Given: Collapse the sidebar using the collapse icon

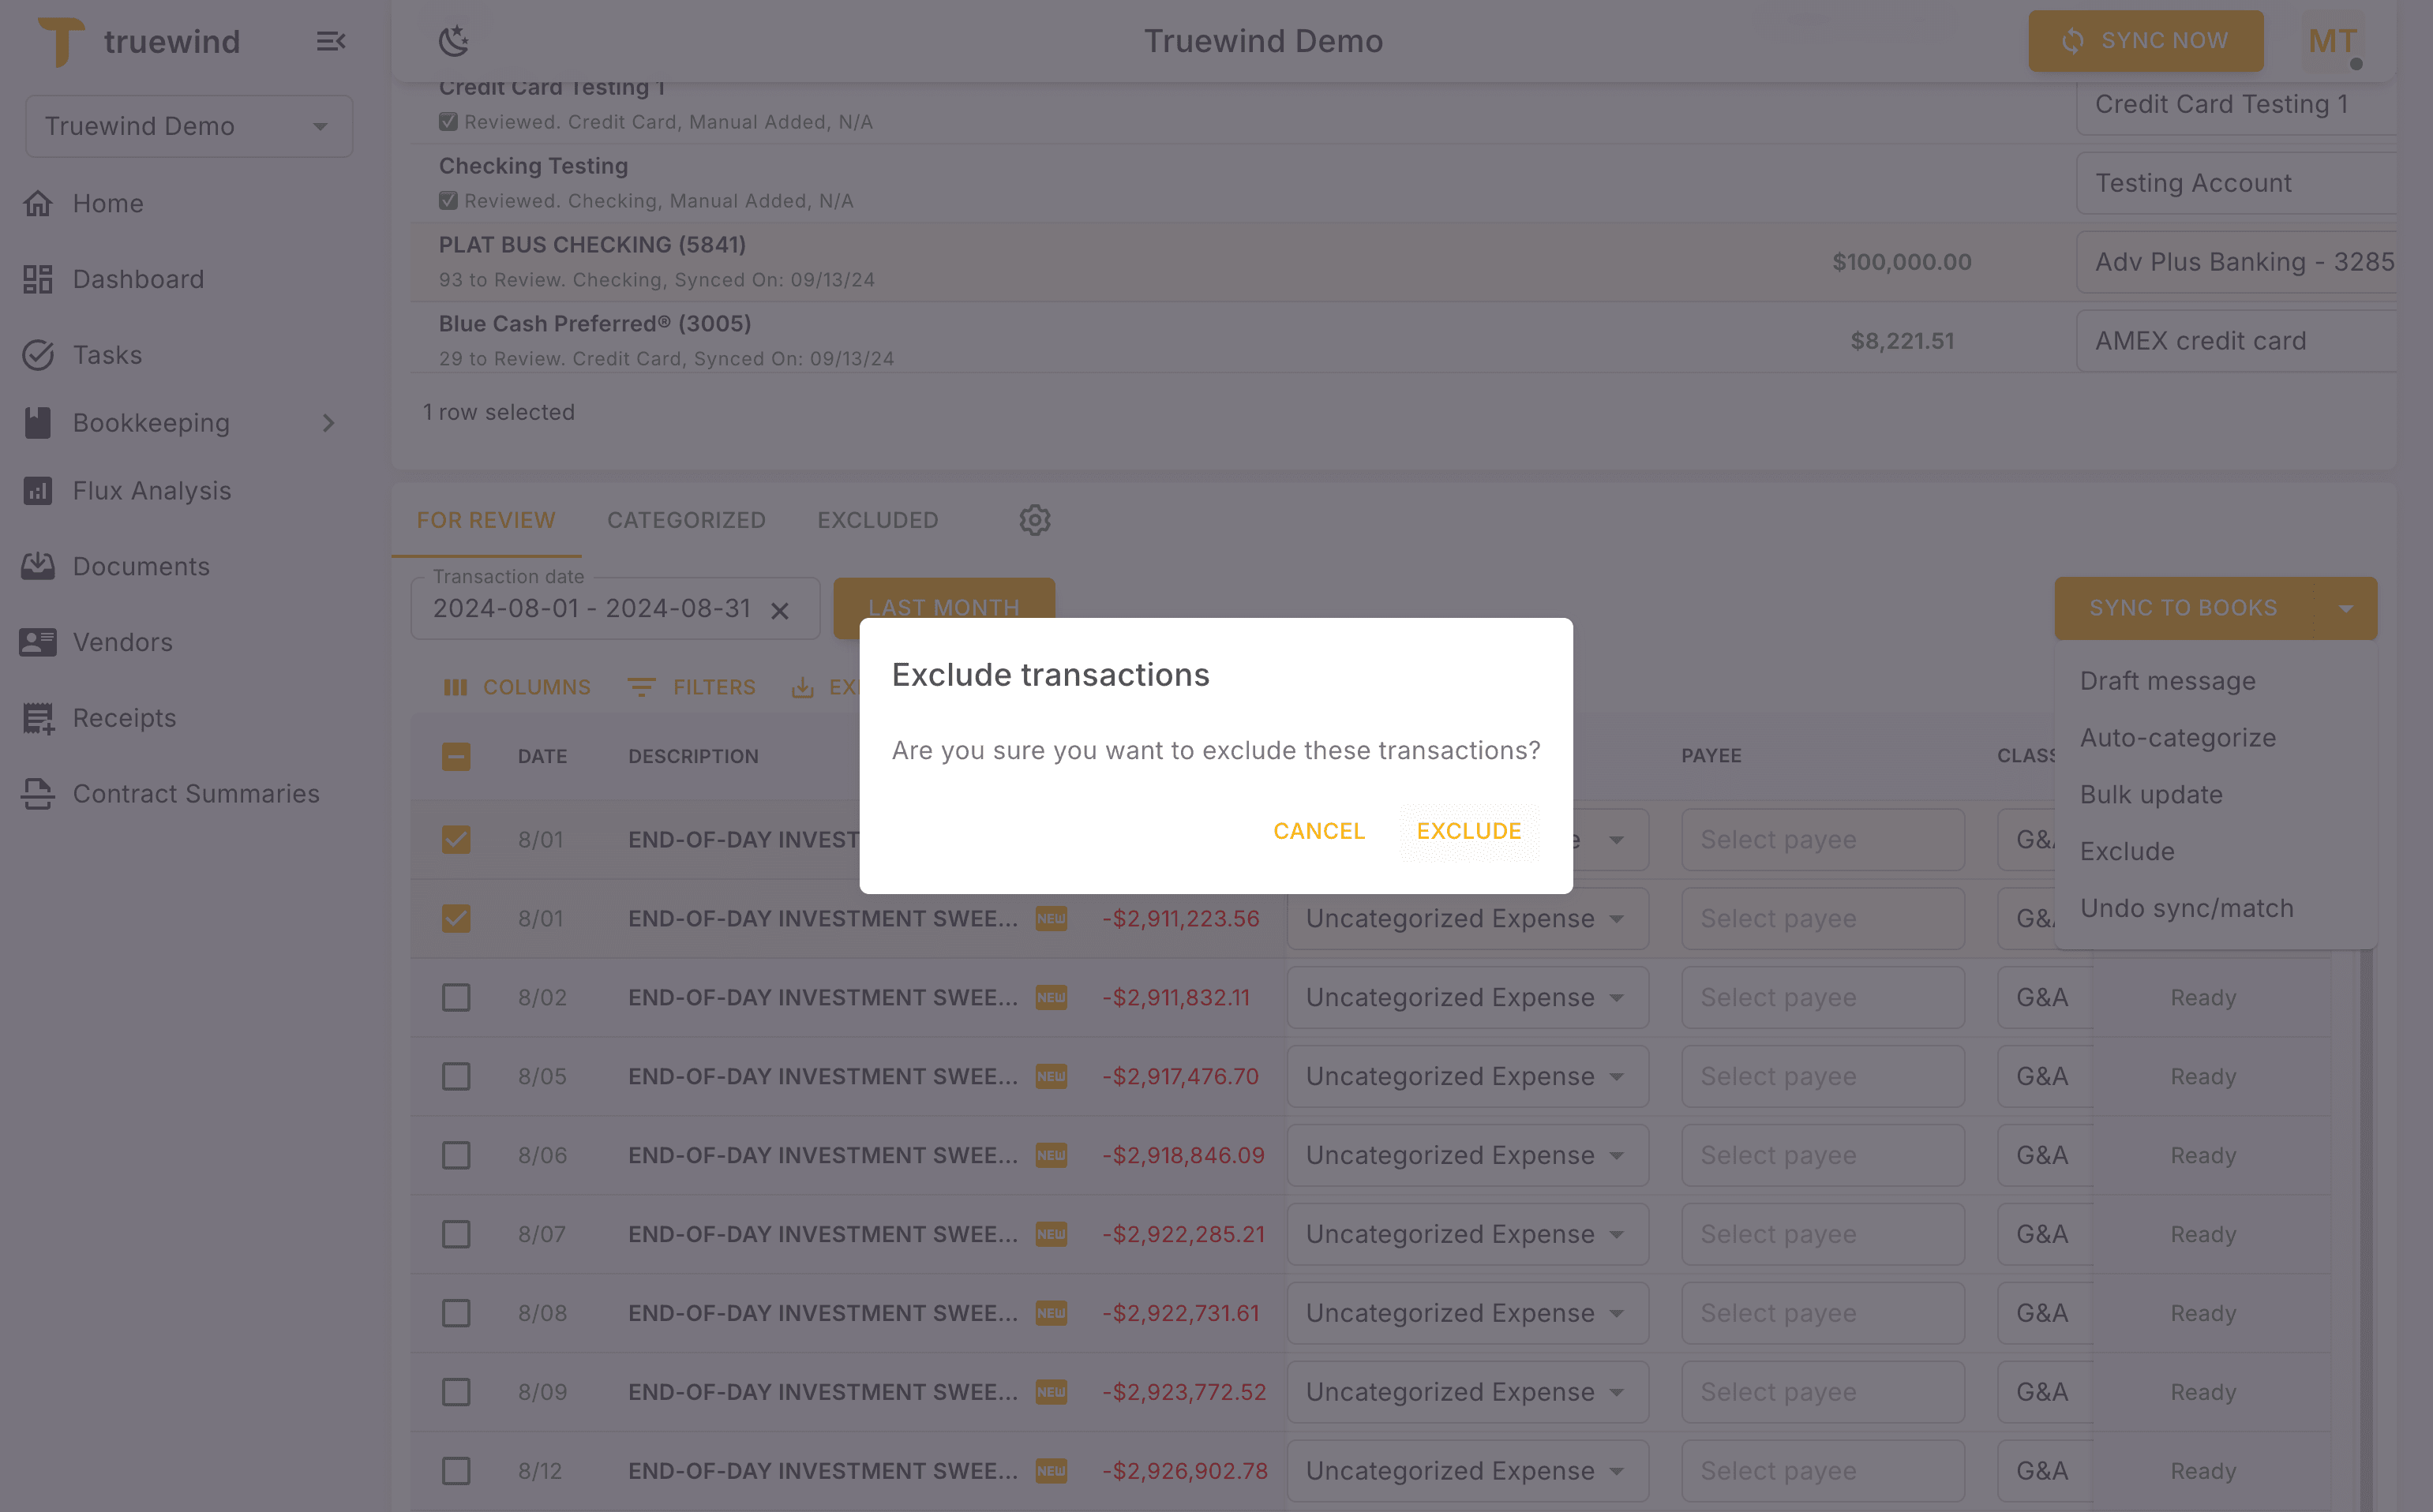Looking at the screenshot, I should tap(331, 41).
